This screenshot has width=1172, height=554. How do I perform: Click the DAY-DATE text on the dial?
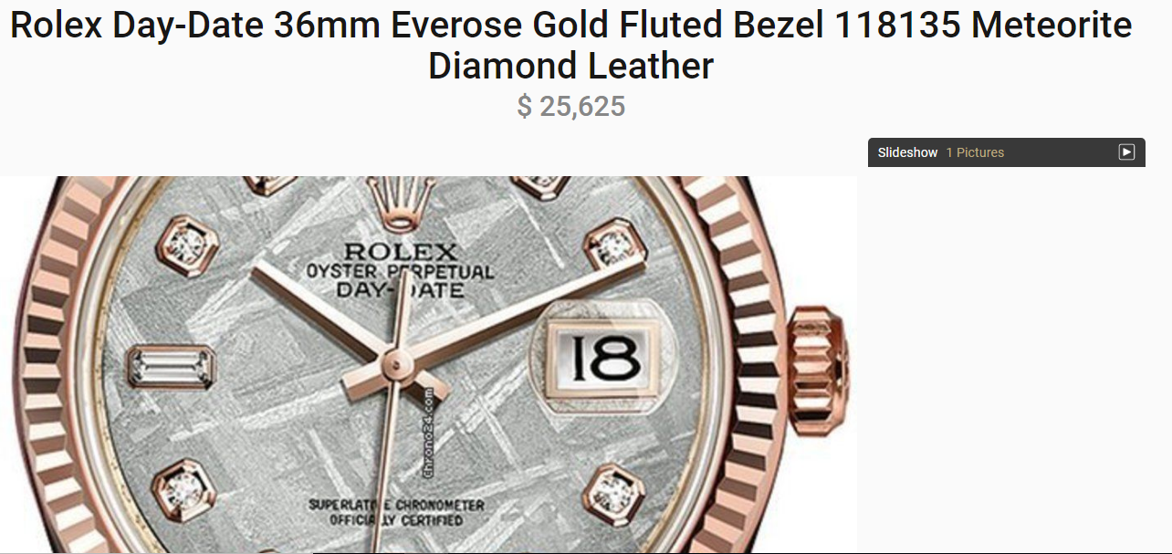point(401,290)
